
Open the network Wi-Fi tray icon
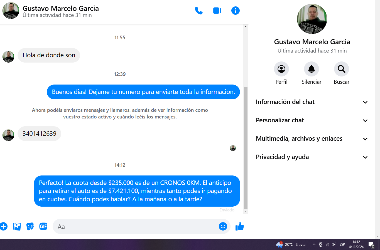(328, 244)
